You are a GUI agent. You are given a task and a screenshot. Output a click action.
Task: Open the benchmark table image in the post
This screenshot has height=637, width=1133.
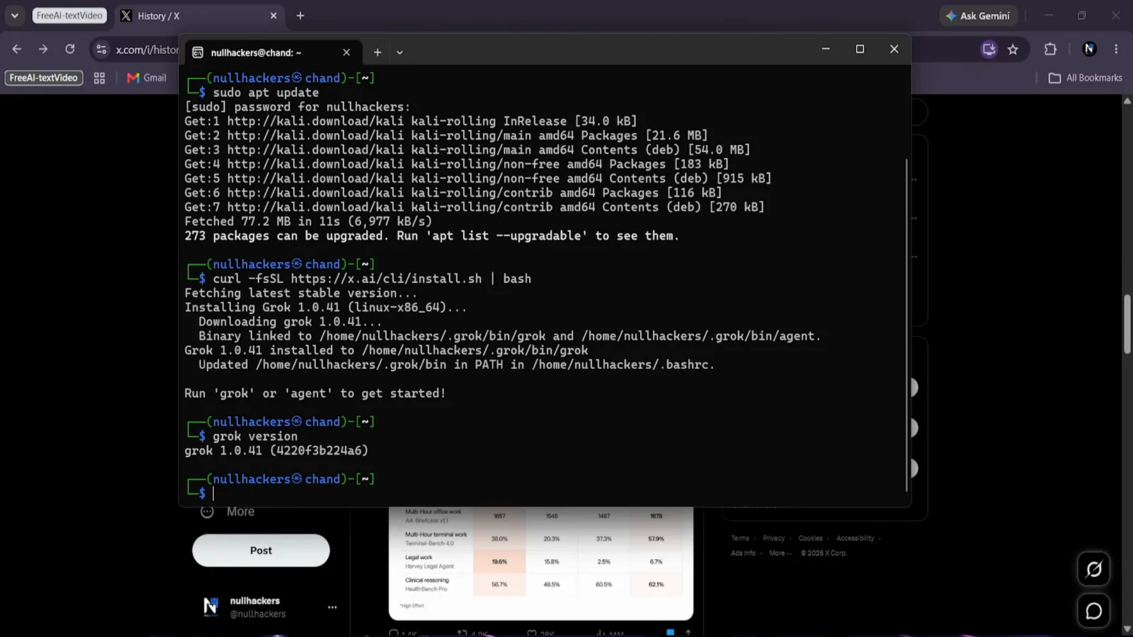[541, 563]
